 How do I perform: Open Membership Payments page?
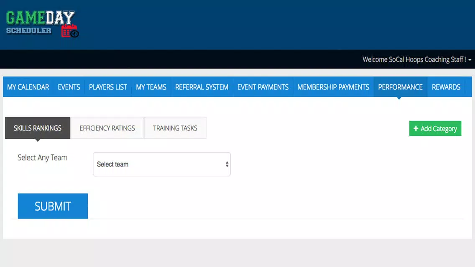click(x=333, y=87)
